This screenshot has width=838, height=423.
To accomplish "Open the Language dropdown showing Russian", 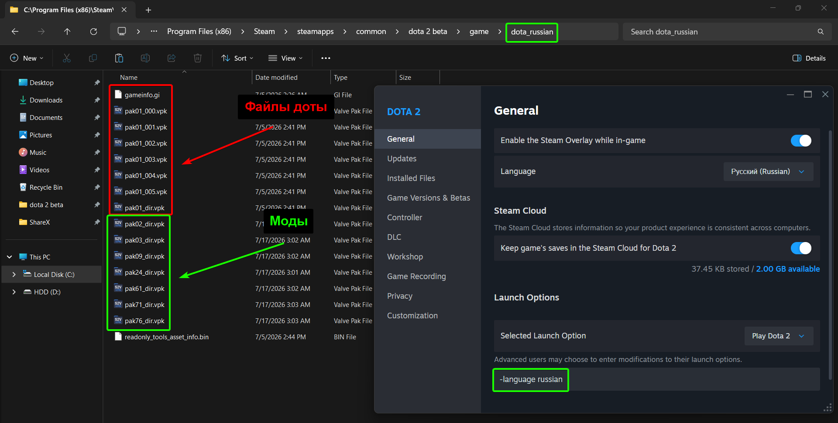I will [768, 171].
